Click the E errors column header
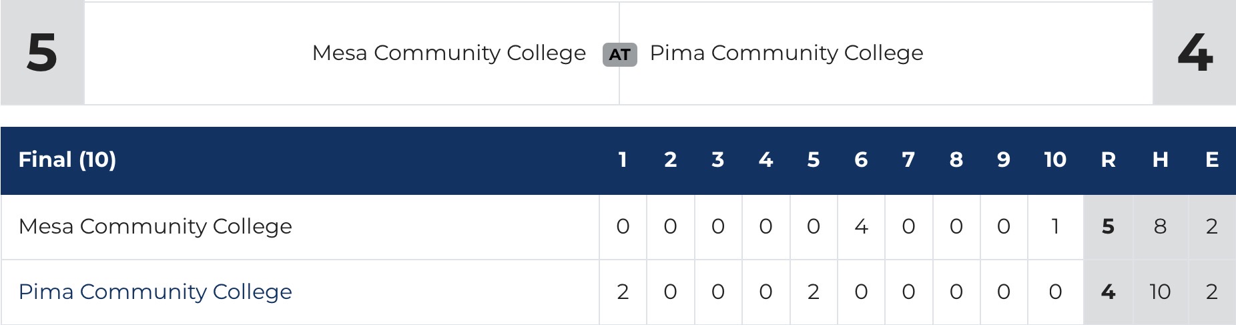 click(1212, 159)
